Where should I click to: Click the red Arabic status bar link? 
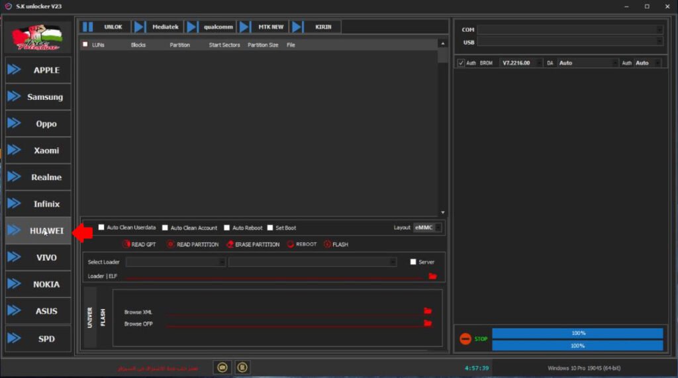click(x=158, y=369)
